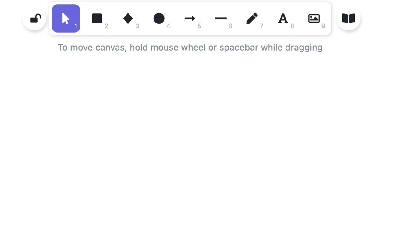Viewport: 408px width, 234px height.
Task: Open the shapes Library panel
Action: point(348,18)
